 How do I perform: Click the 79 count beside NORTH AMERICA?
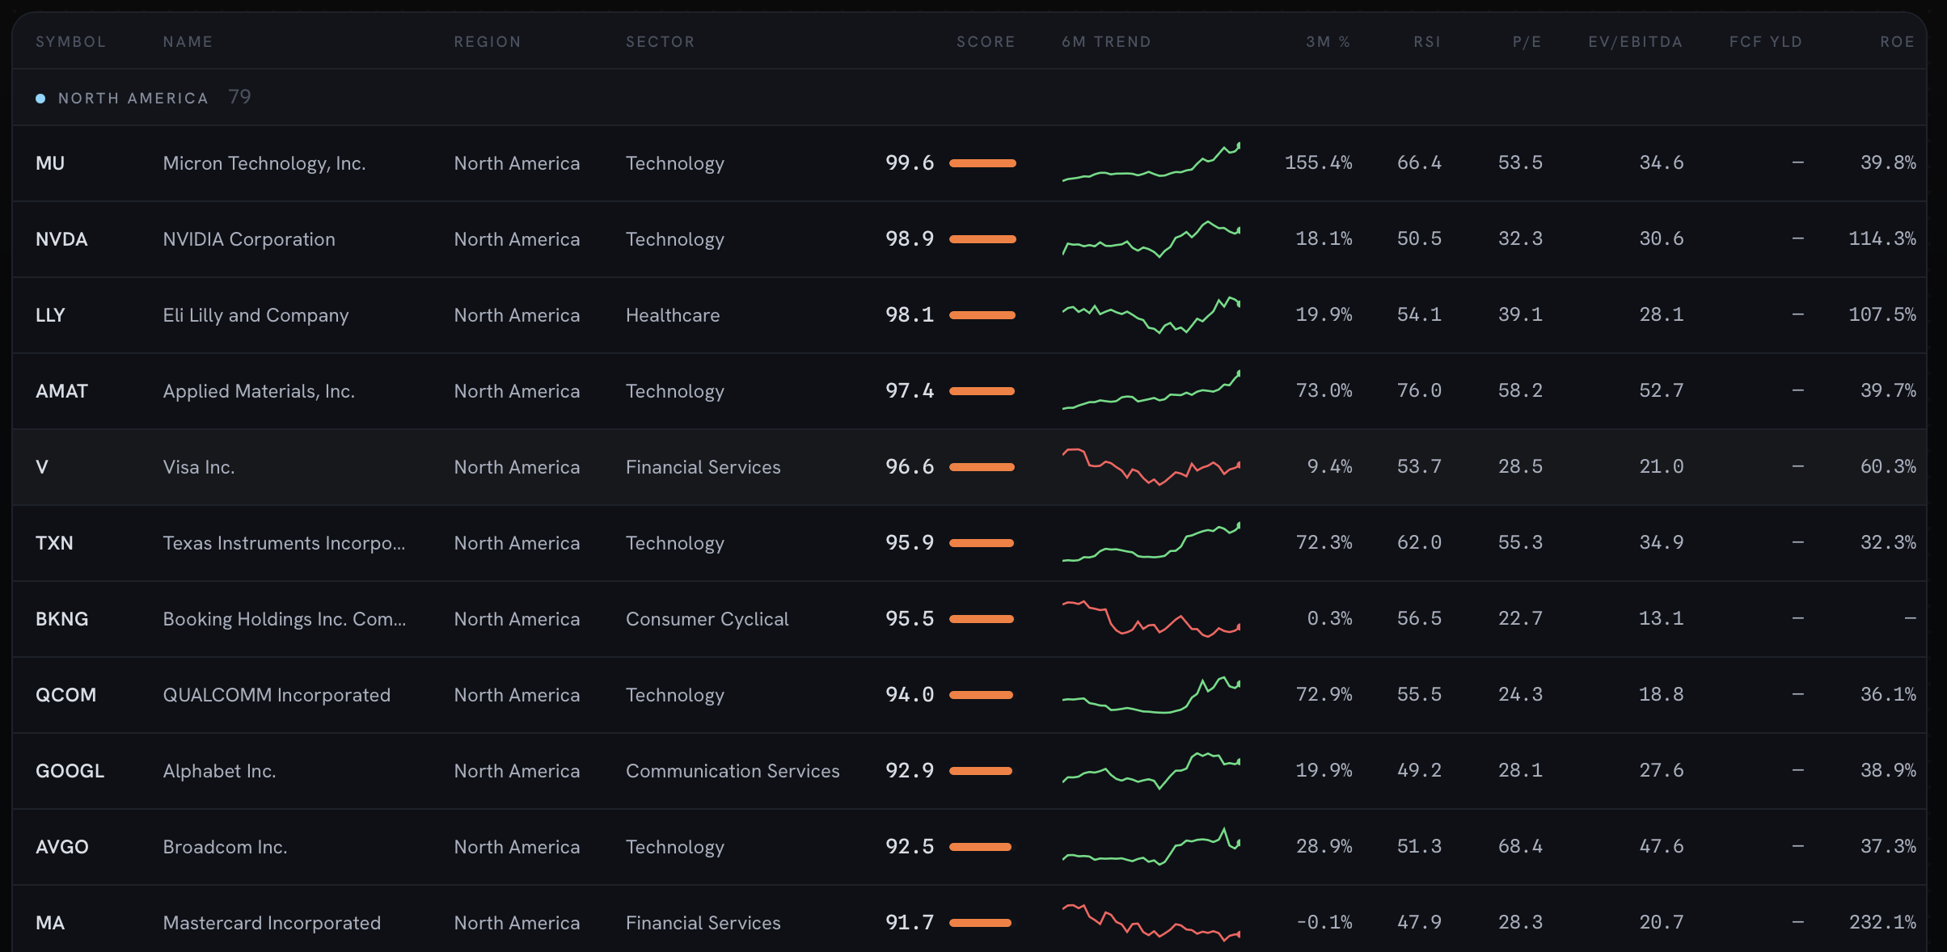point(239,97)
